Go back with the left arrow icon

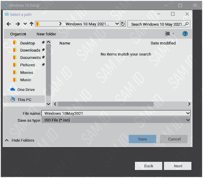coord(9,24)
